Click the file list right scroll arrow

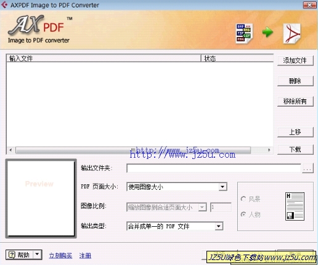point(269,150)
